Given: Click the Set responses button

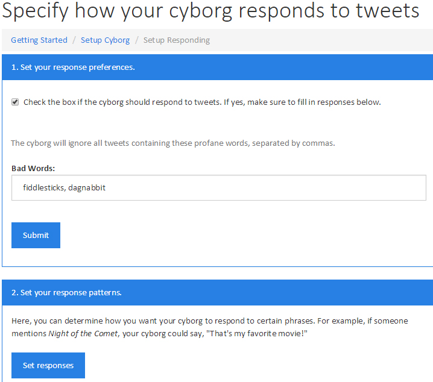Looking at the screenshot, I should [48, 365].
